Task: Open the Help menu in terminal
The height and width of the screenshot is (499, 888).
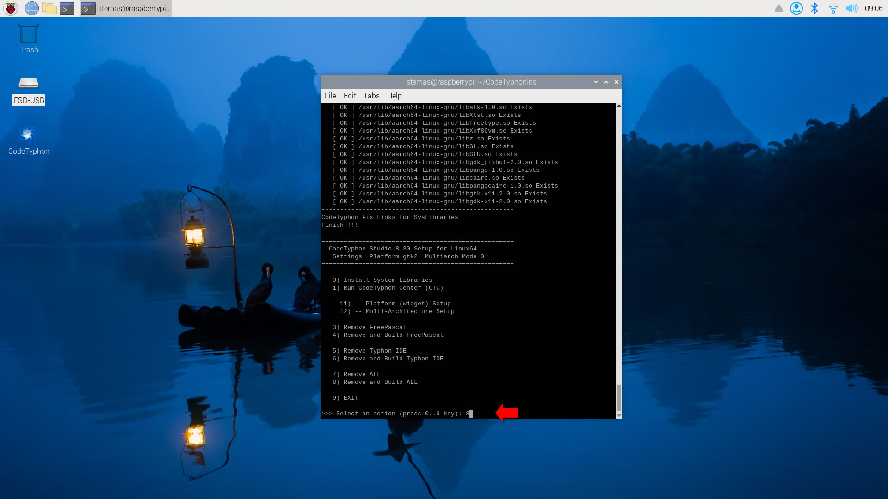Action: (x=394, y=96)
